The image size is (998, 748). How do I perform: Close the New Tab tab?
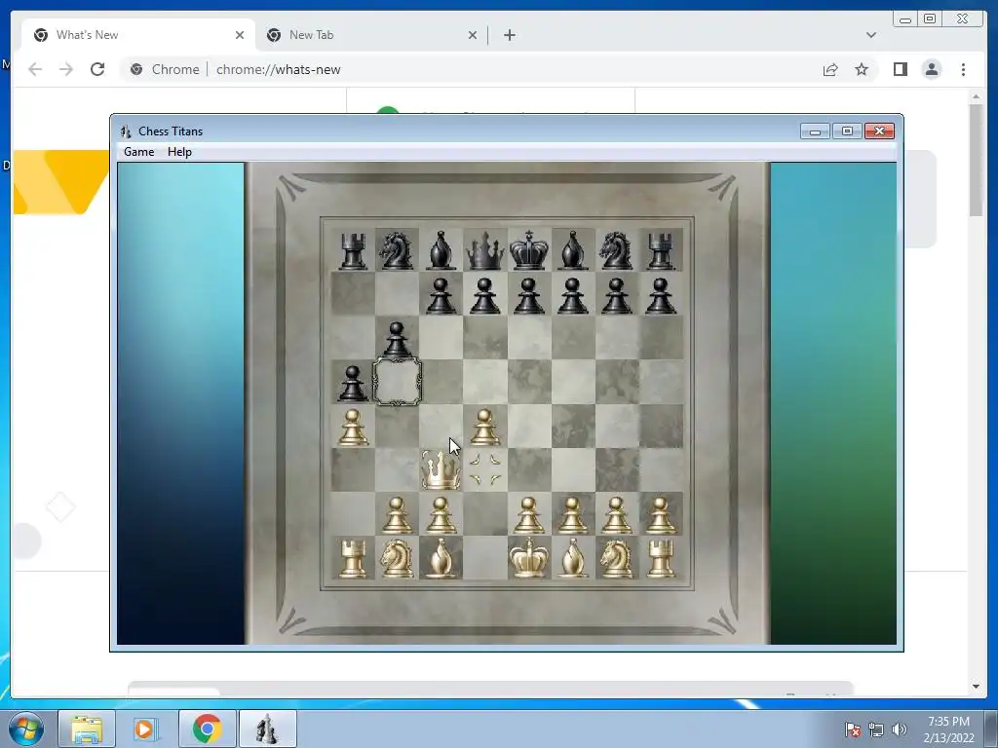click(x=473, y=35)
